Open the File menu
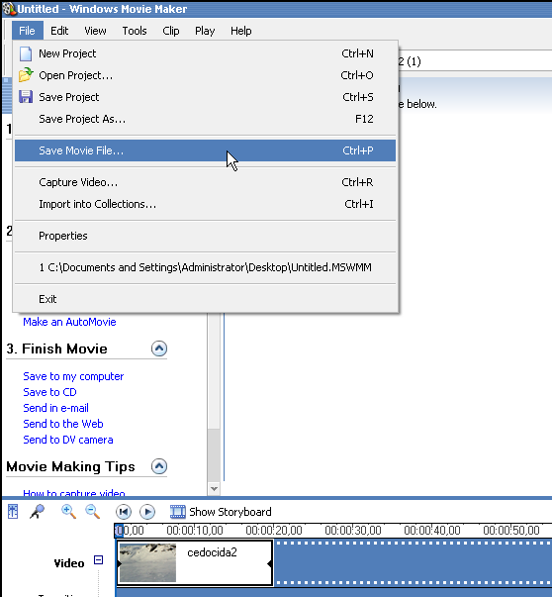The image size is (552, 597). click(x=27, y=31)
